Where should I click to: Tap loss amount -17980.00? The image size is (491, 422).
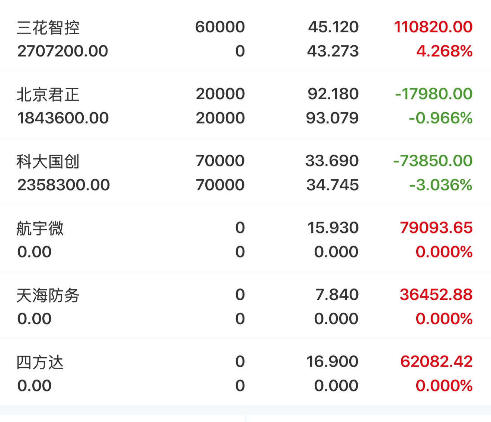pos(434,94)
